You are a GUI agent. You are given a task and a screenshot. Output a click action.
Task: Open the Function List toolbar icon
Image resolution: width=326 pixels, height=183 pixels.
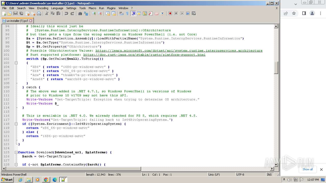151,13
